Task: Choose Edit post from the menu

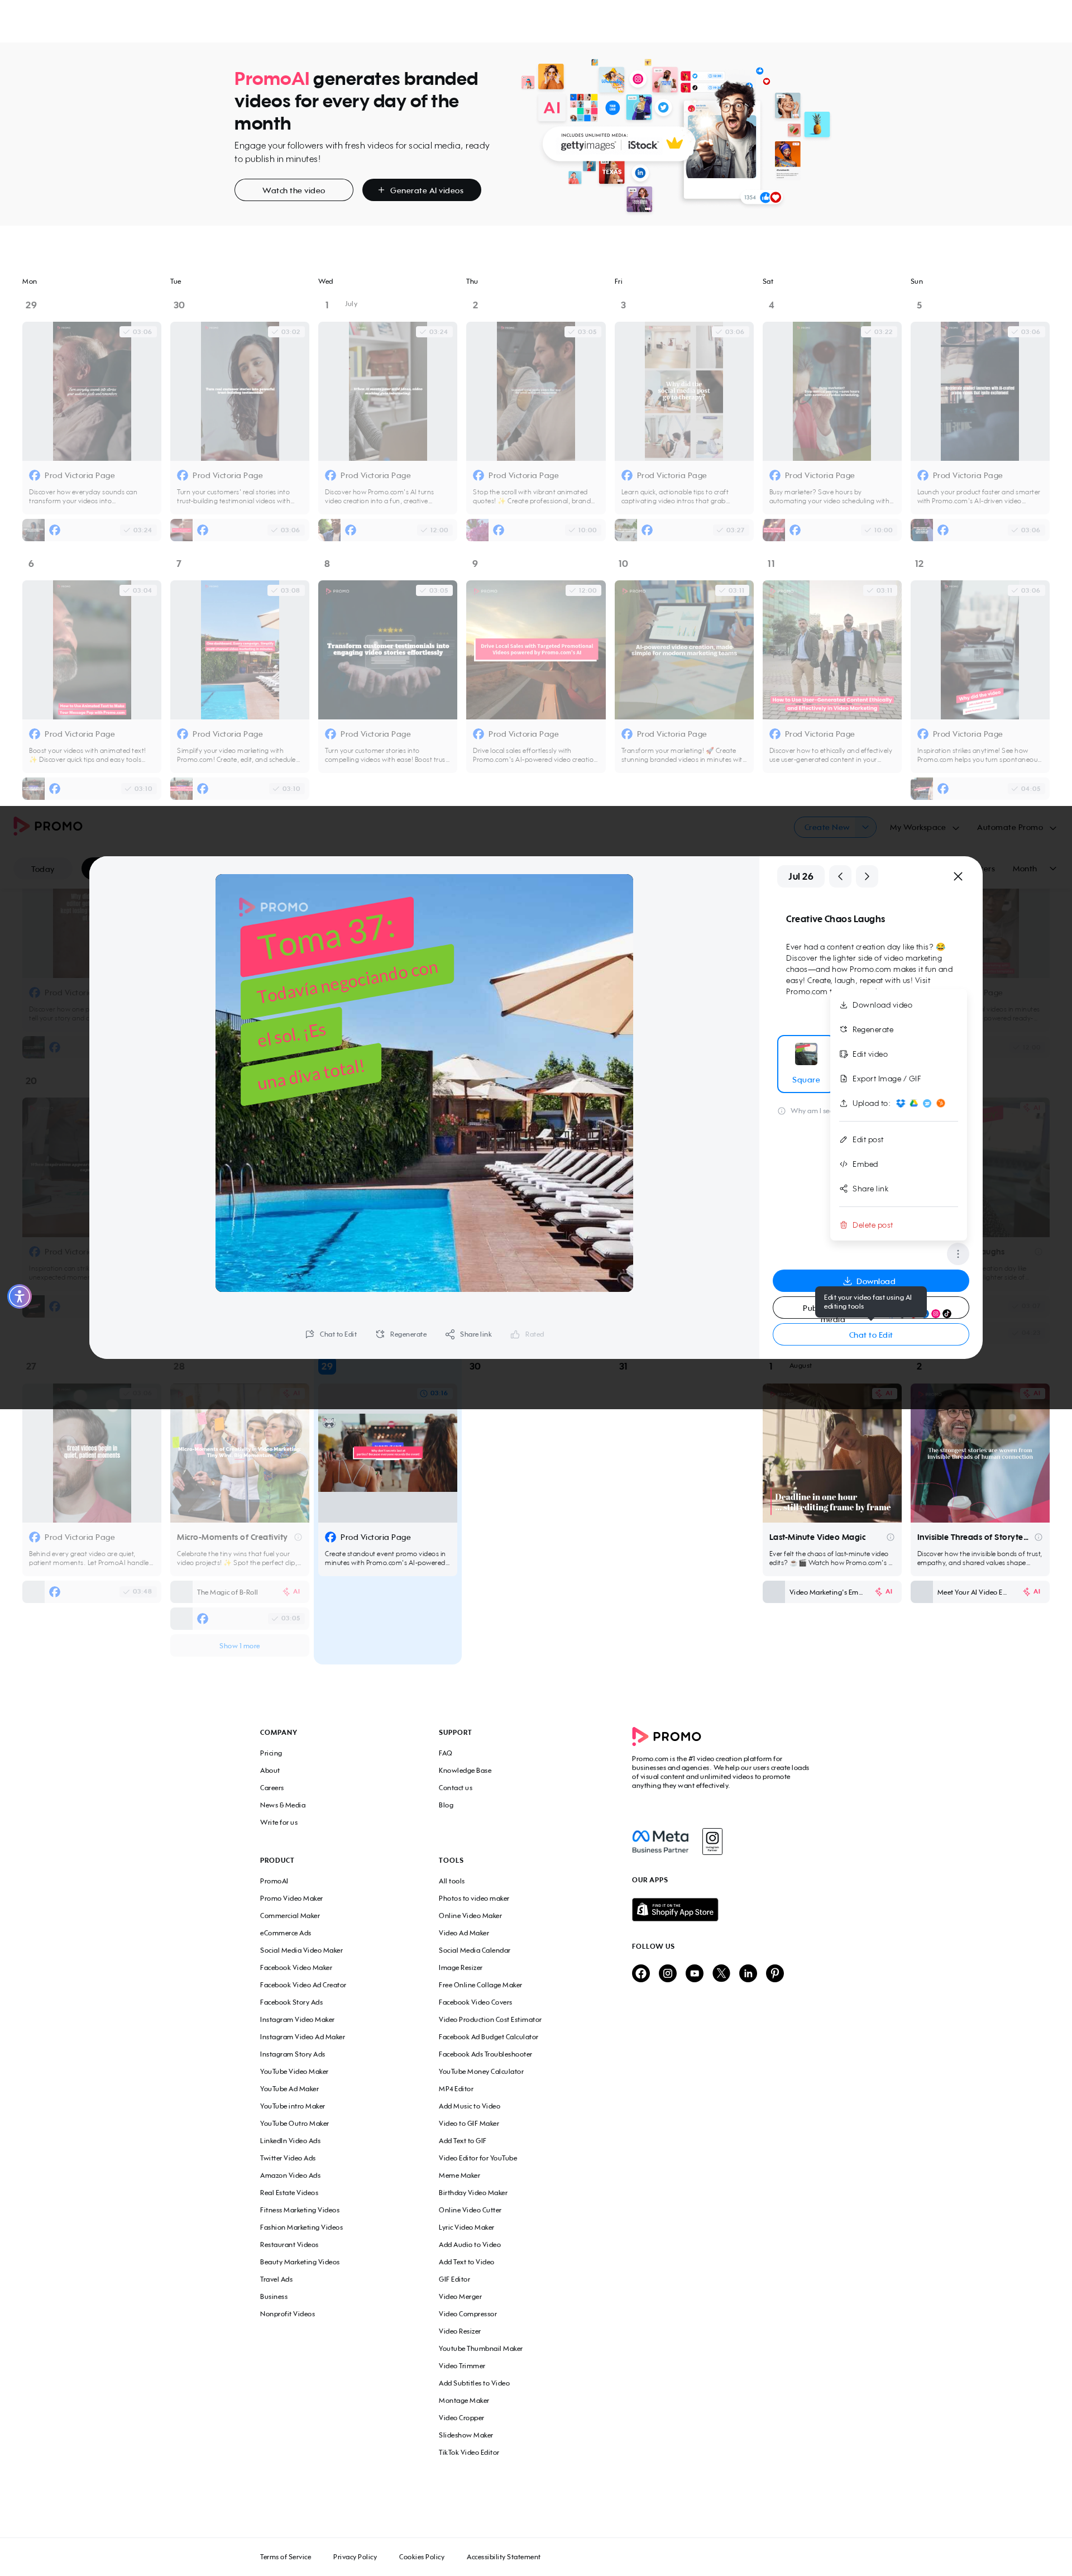Action: point(898,1139)
